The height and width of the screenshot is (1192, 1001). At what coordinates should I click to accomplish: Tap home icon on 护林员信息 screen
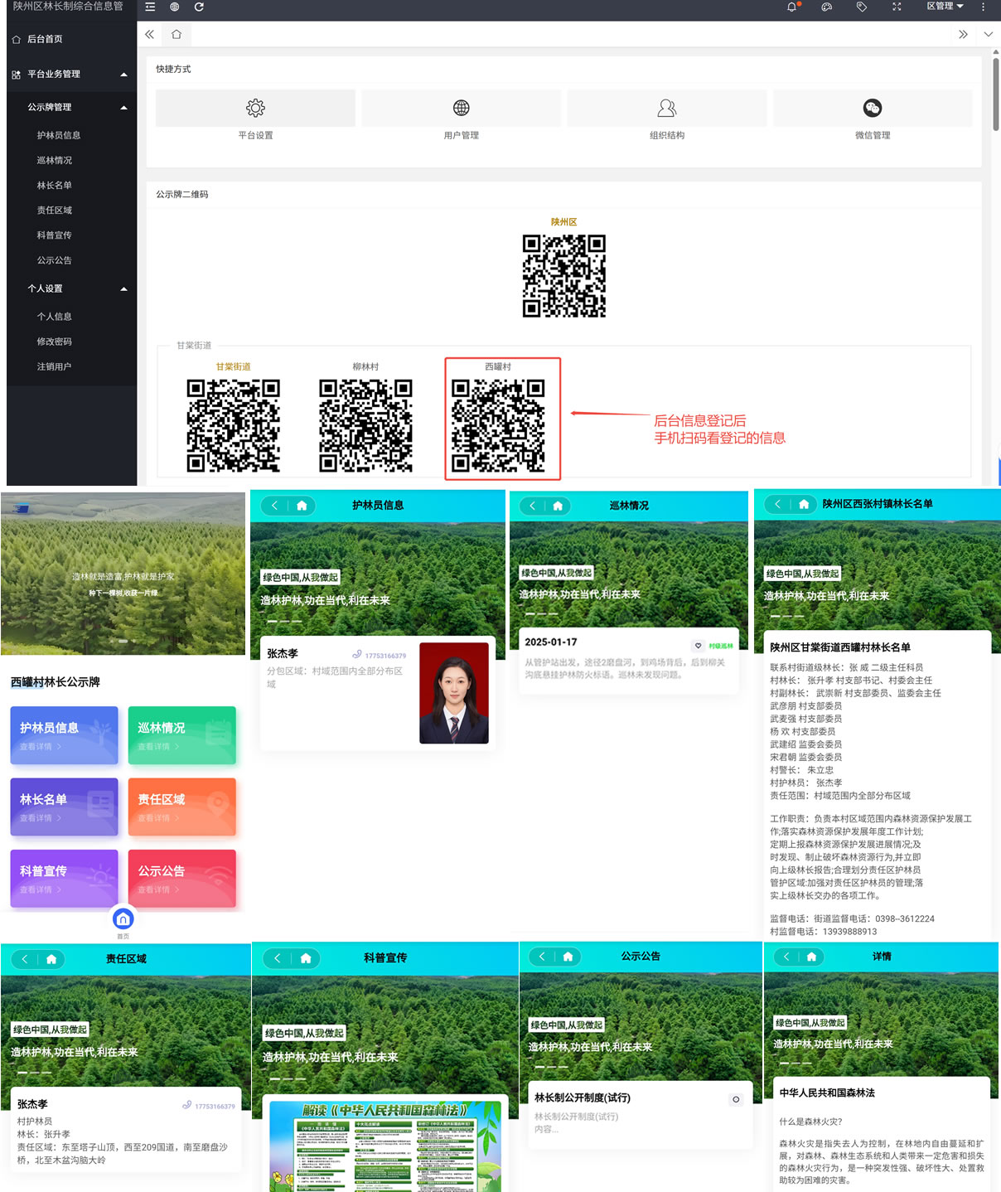[x=302, y=505]
